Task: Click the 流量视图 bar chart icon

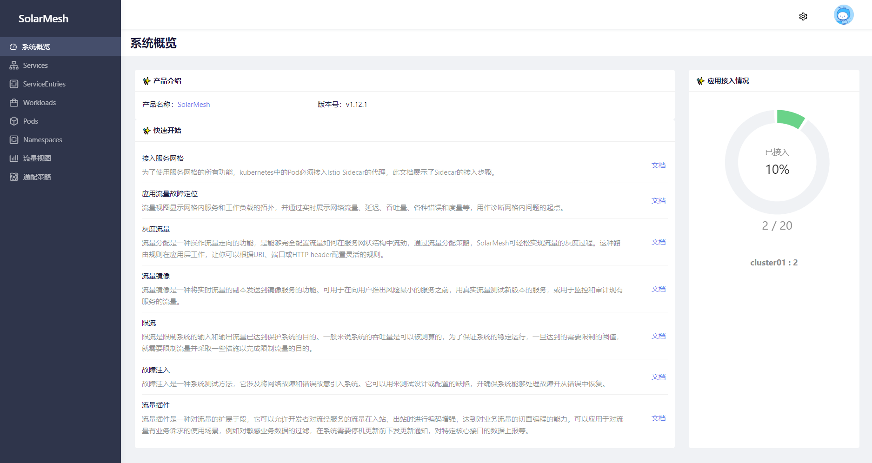Action: (x=14, y=159)
